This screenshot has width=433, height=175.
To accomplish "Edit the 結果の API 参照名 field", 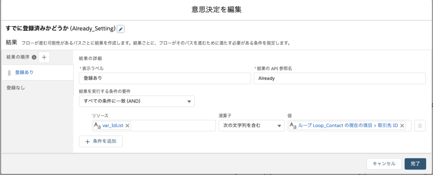I will tap(340, 78).
